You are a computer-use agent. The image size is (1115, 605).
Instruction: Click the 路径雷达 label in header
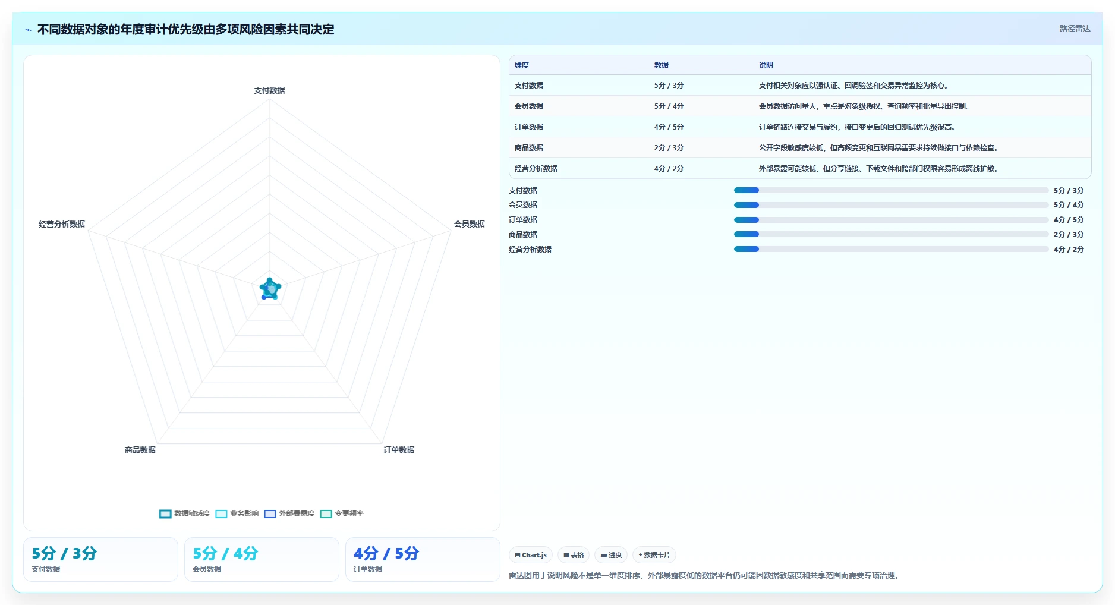pyautogui.click(x=1075, y=29)
